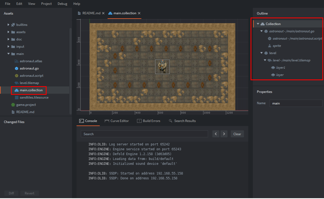Click the astronaut.atlas image icon
Viewport: 324px width, 199px height.
(x=16, y=61)
